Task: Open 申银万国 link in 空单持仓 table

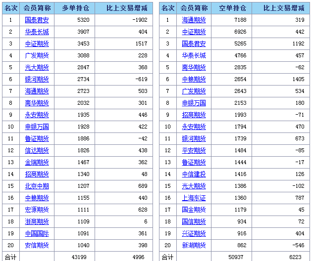Action: point(194,103)
